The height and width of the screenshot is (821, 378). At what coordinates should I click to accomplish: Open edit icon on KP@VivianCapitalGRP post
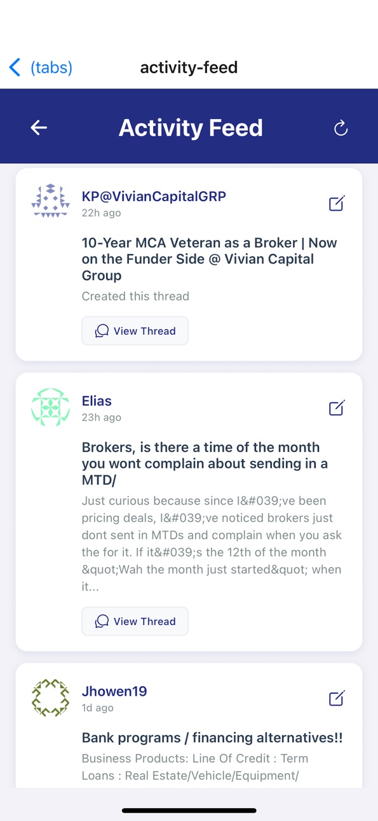click(337, 204)
